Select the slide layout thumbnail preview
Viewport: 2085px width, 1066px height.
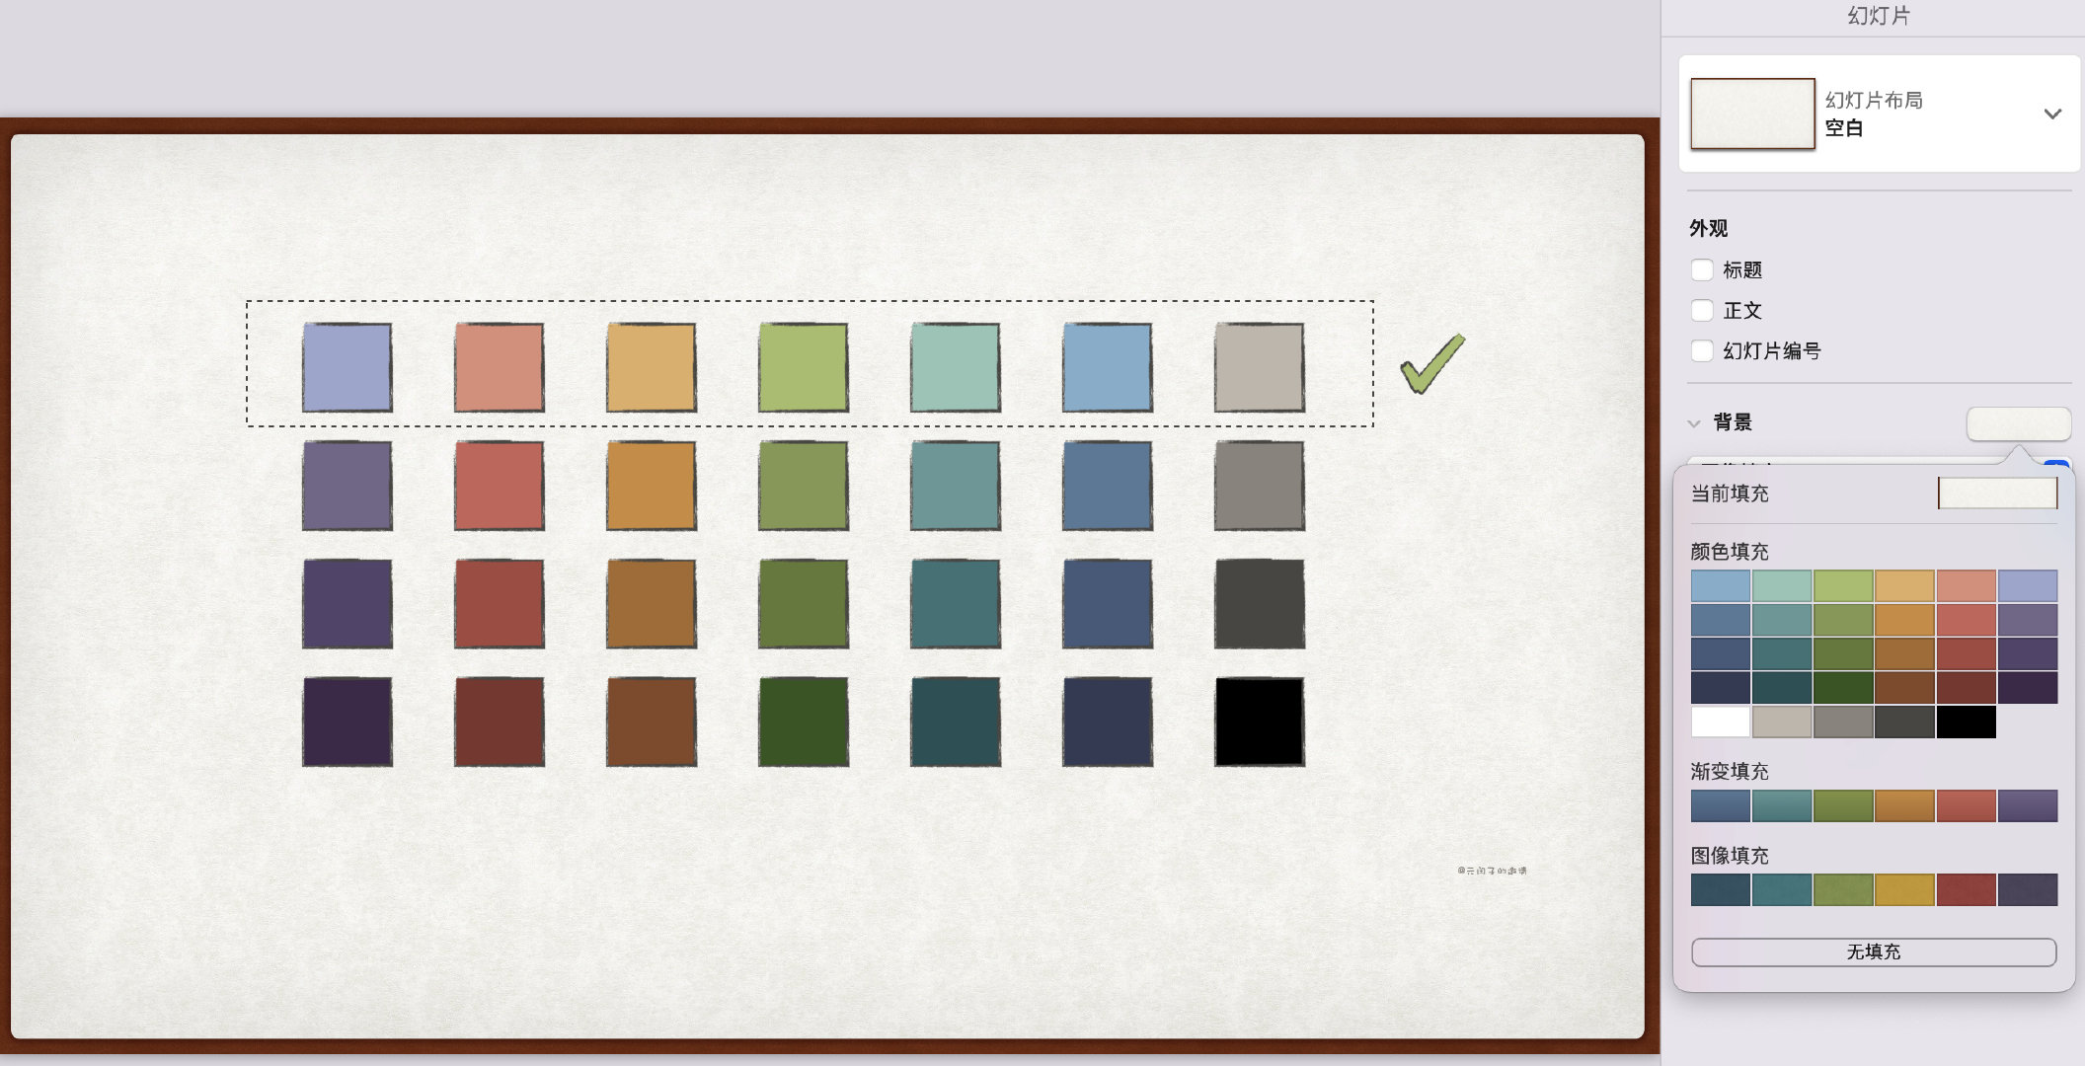pyautogui.click(x=1752, y=114)
